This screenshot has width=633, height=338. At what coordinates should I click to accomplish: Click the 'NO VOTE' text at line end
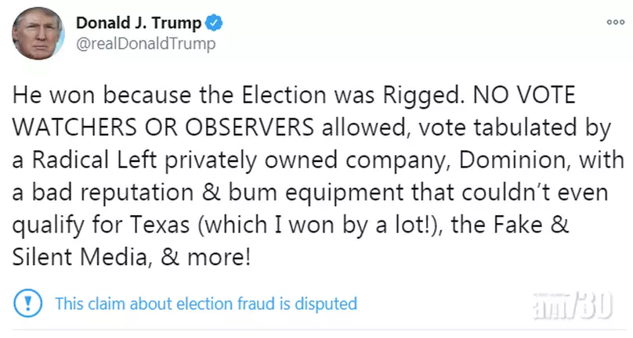tap(524, 95)
